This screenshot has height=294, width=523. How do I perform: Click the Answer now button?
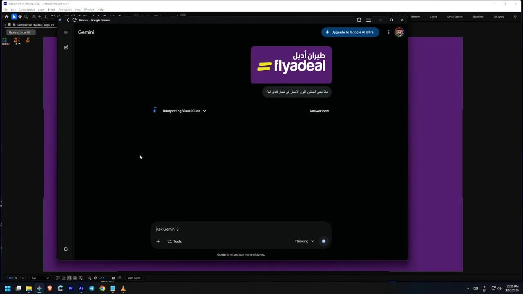319,111
